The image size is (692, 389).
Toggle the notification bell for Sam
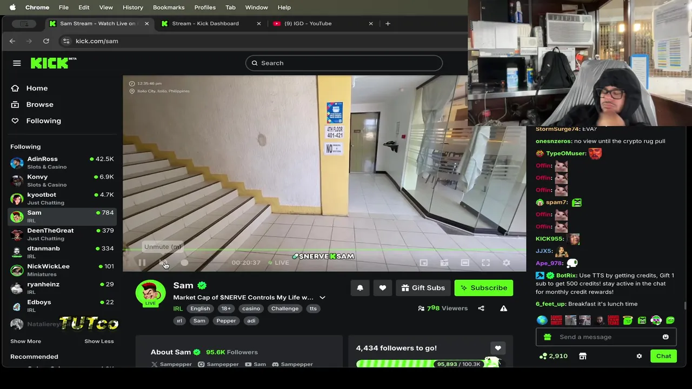tap(360, 288)
